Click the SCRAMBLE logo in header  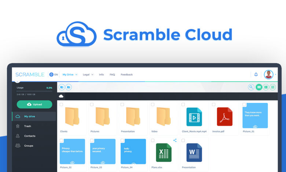pos(30,75)
